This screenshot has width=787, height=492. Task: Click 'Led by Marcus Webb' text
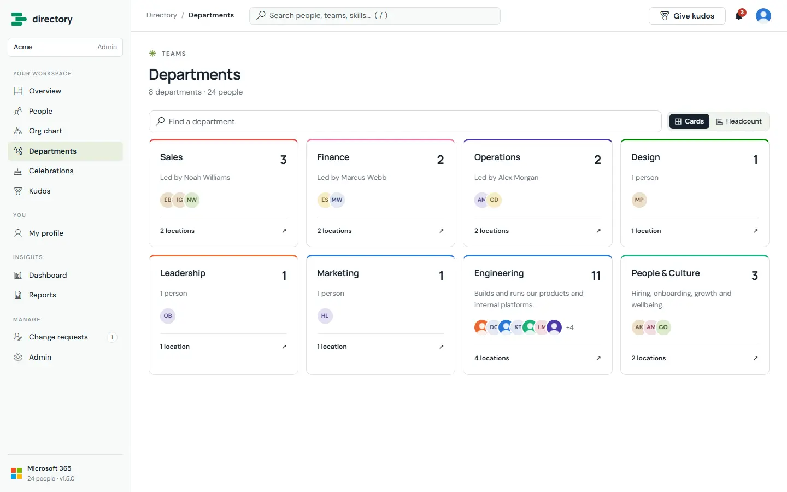(352, 178)
